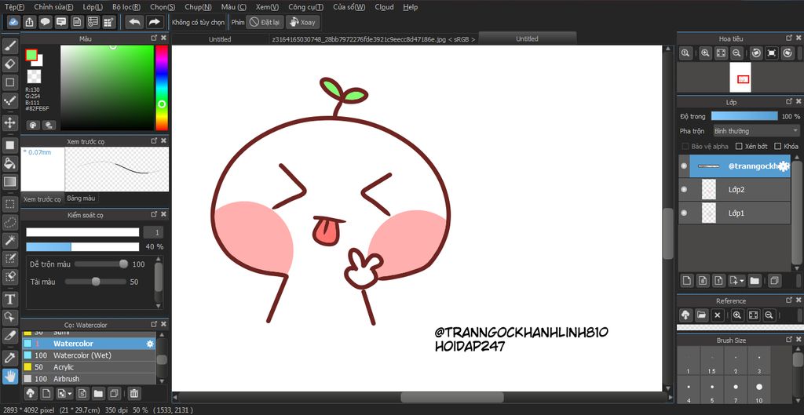Undock the Kiểm soát cọ panel
The height and width of the screenshot is (415, 804).
[154, 214]
